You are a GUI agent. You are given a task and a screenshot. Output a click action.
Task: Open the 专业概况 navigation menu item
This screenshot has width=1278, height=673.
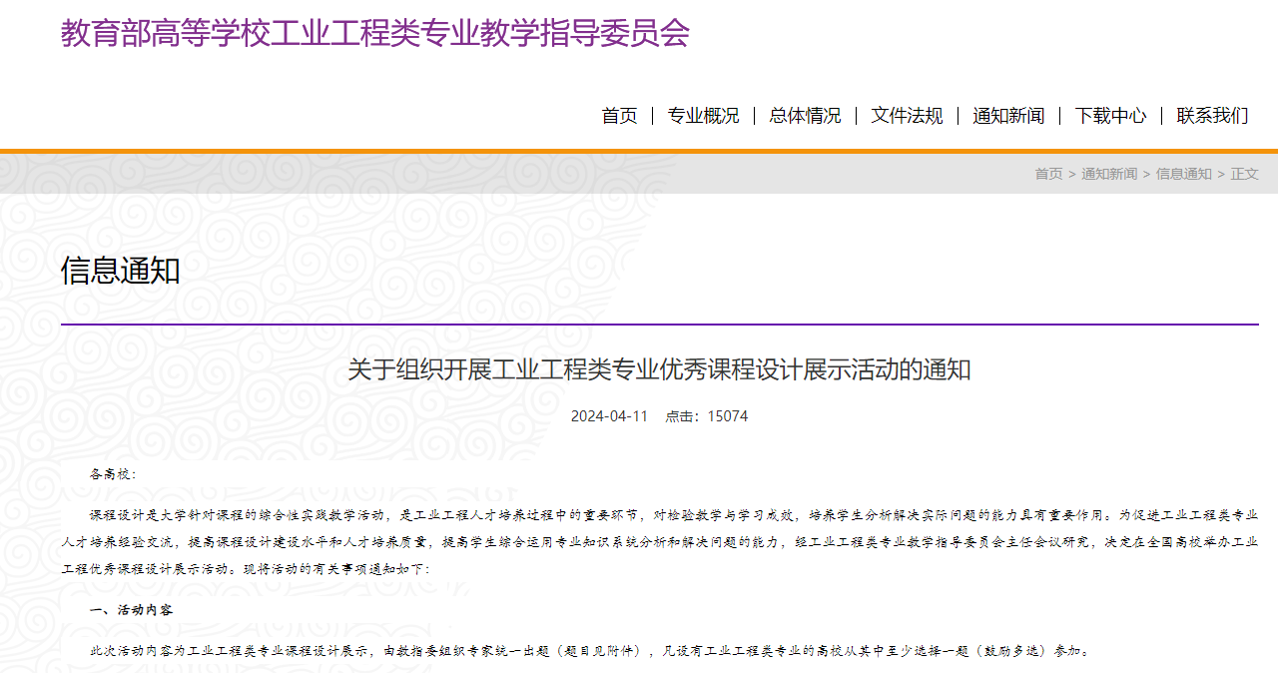[x=703, y=116]
